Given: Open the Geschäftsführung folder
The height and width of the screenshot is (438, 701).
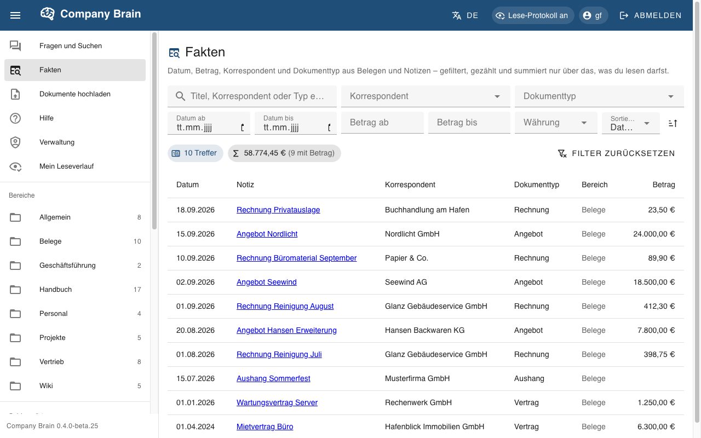Looking at the screenshot, I should 75,266.
